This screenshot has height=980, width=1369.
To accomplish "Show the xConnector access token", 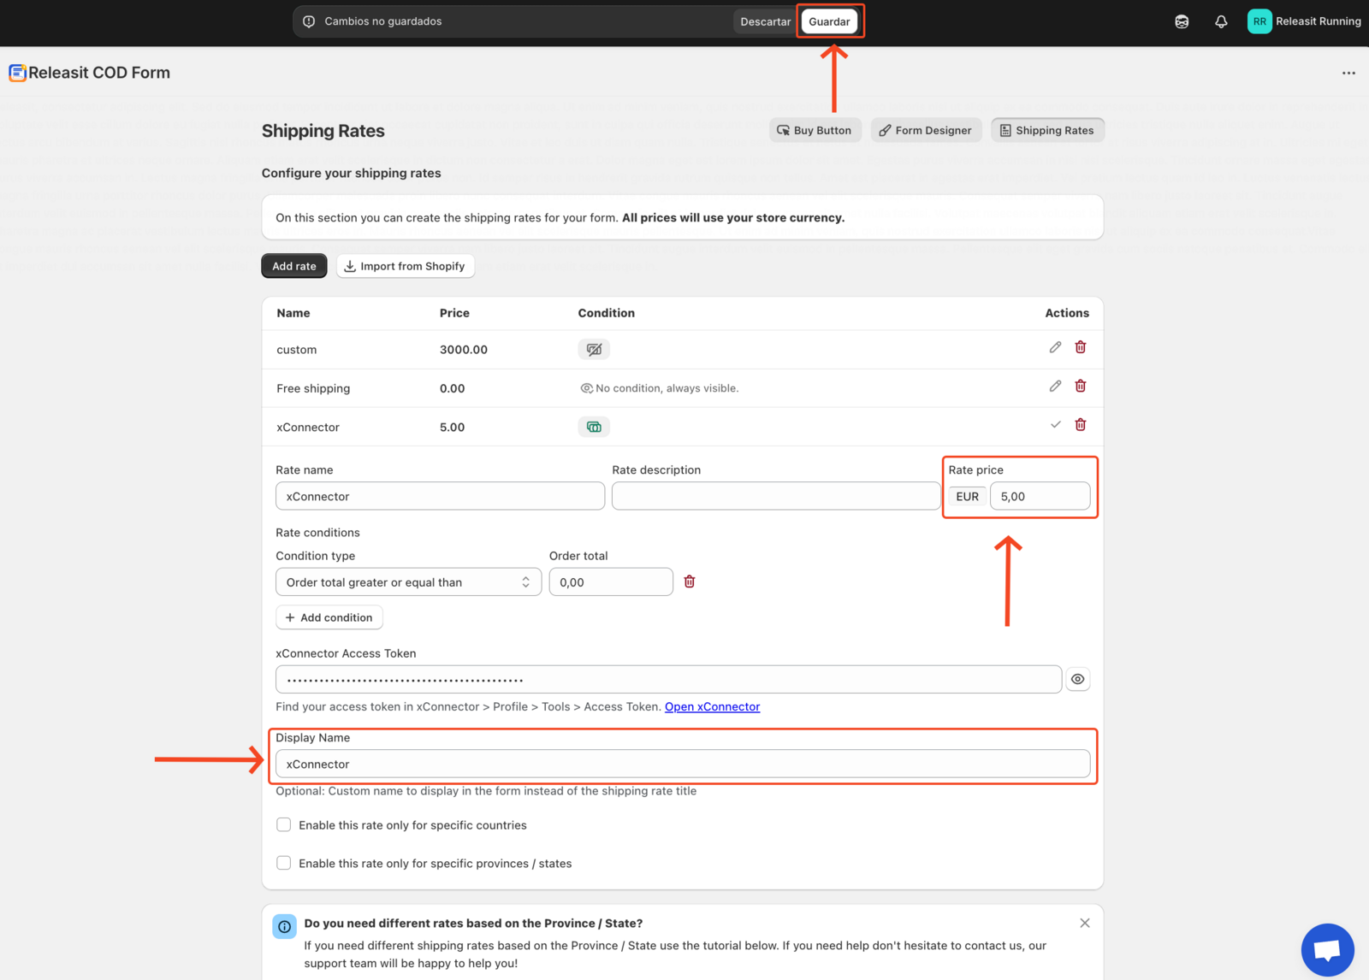I will 1078,679.
